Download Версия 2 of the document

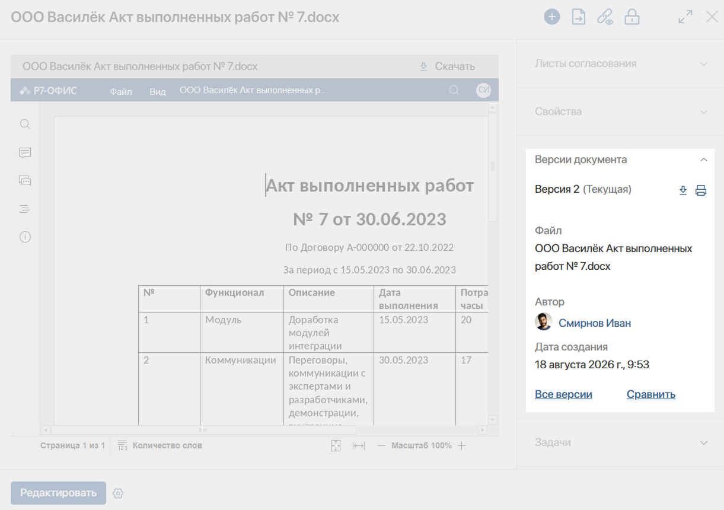click(683, 190)
